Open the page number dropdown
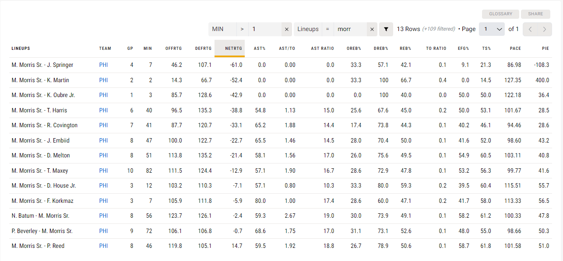Viewport: 563px width, 261px height. click(x=492, y=29)
